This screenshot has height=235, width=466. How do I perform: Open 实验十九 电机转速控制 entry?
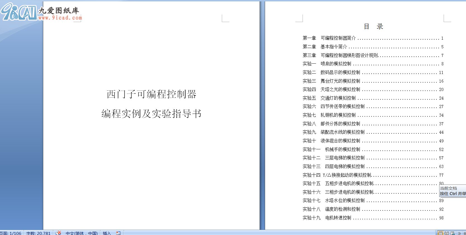pyautogui.click(x=338, y=218)
